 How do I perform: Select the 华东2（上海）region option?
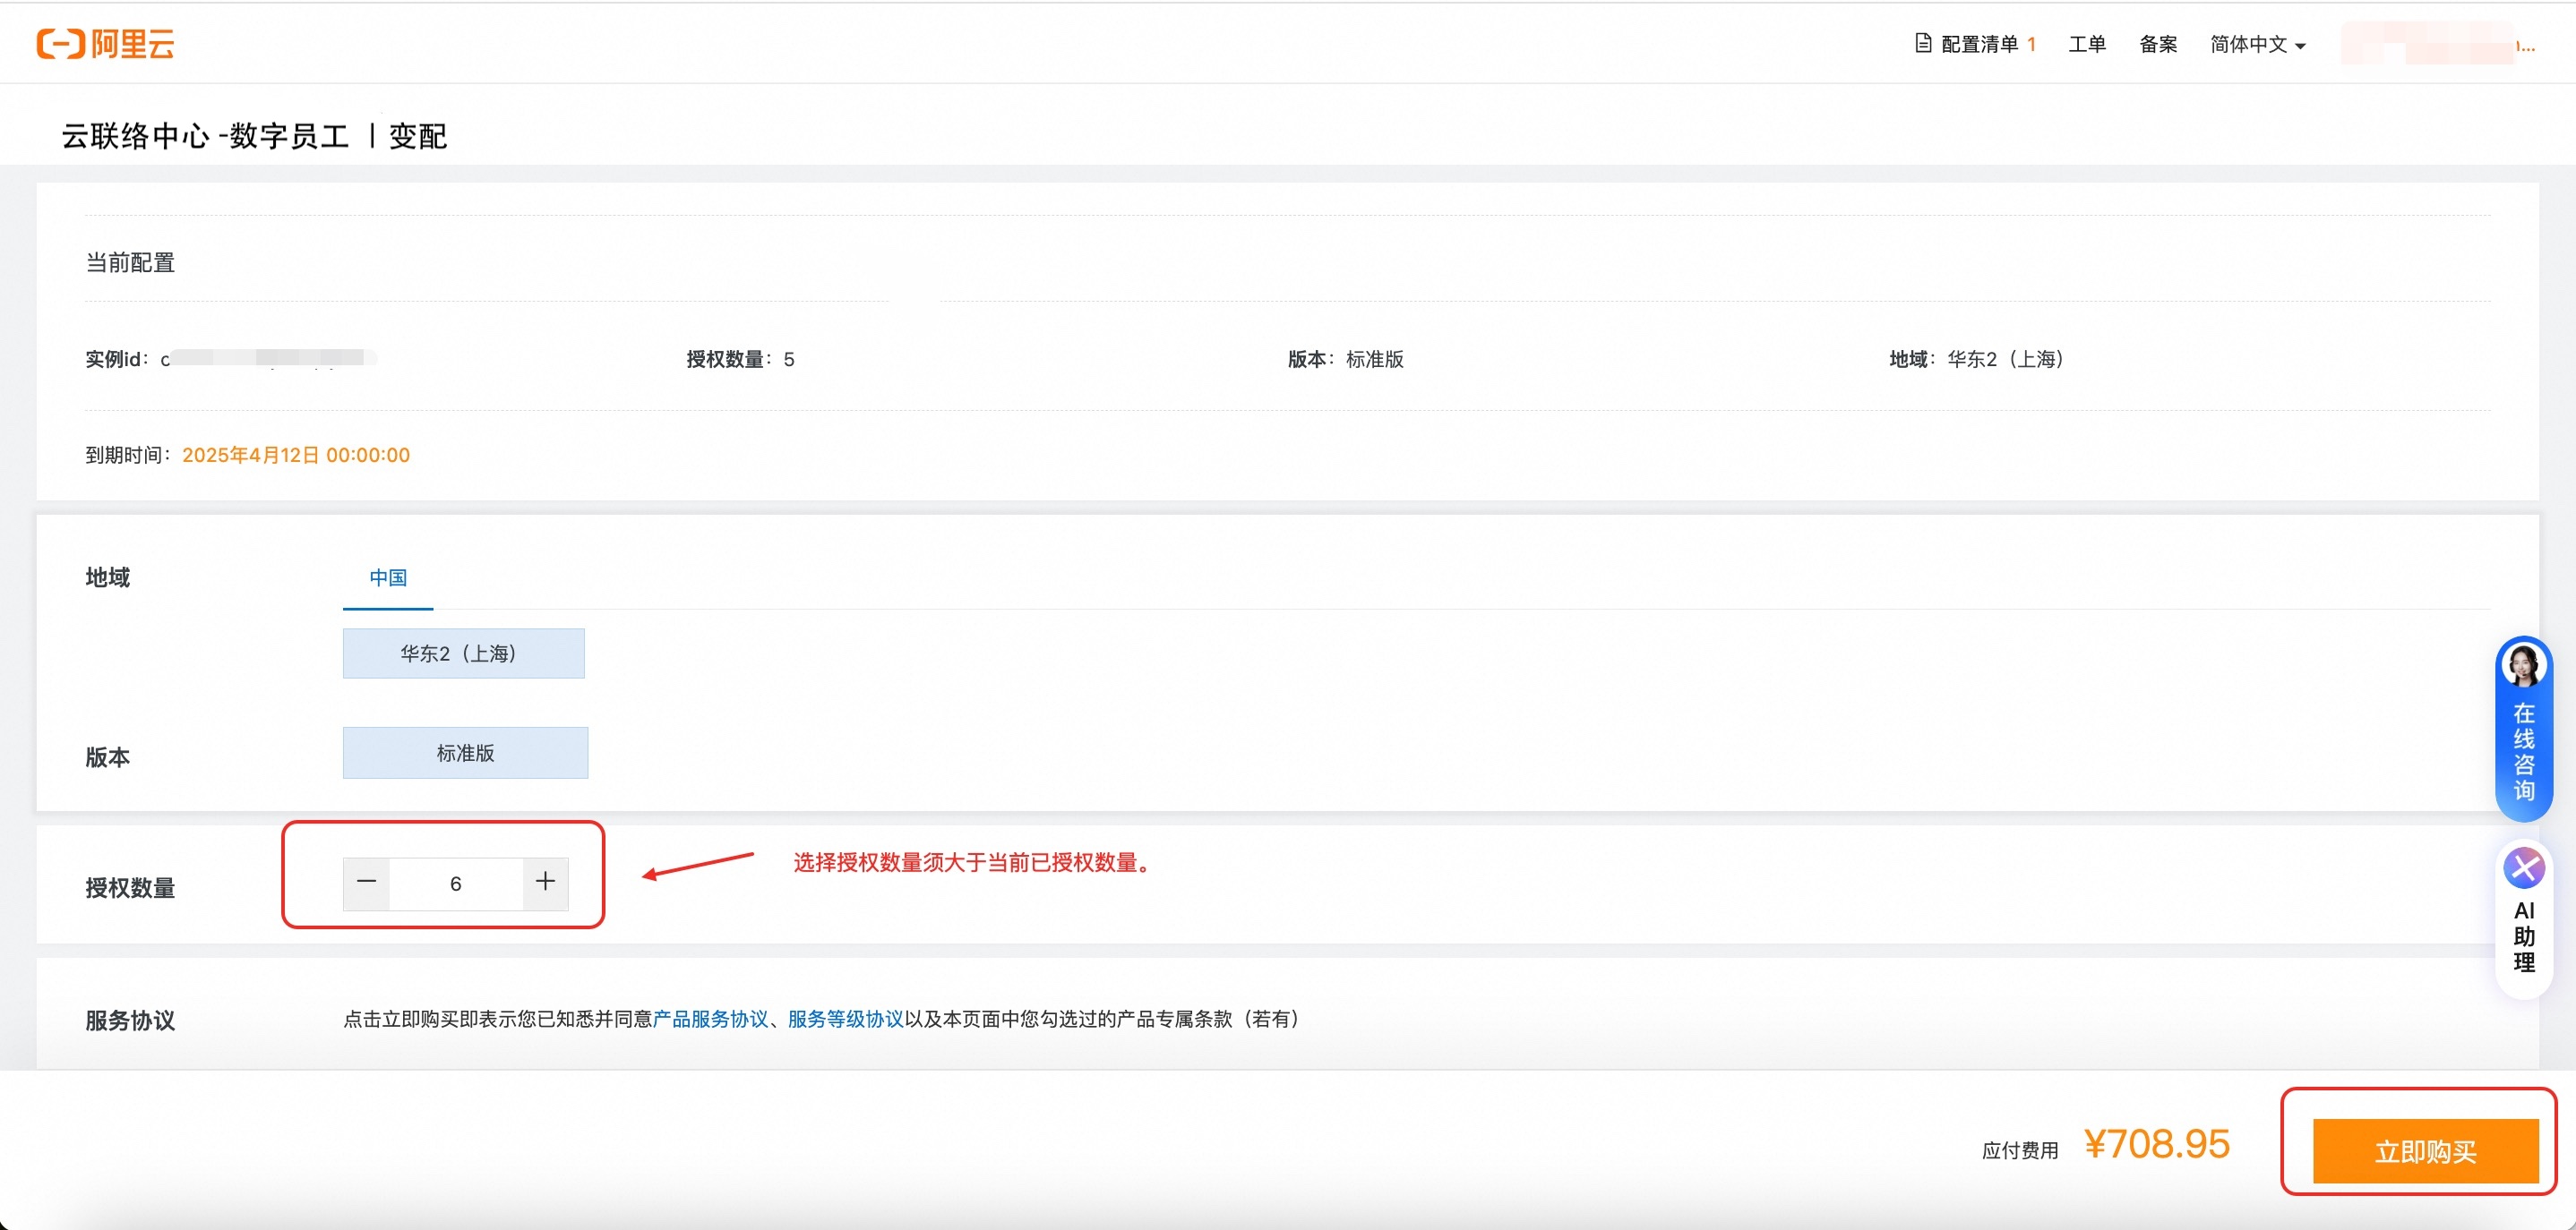click(x=463, y=653)
